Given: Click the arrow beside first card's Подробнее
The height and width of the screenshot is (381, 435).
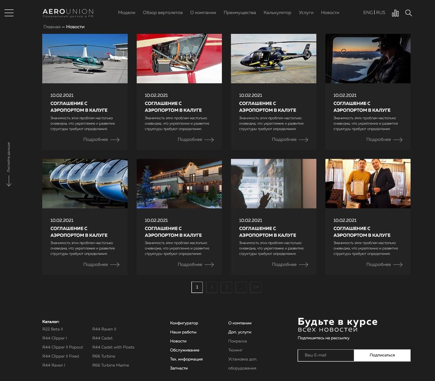Looking at the screenshot, I should [115, 140].
